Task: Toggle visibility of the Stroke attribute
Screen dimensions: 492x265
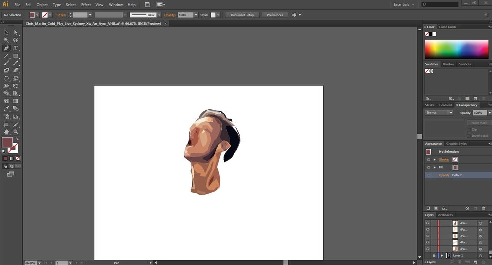Action: 428,160
